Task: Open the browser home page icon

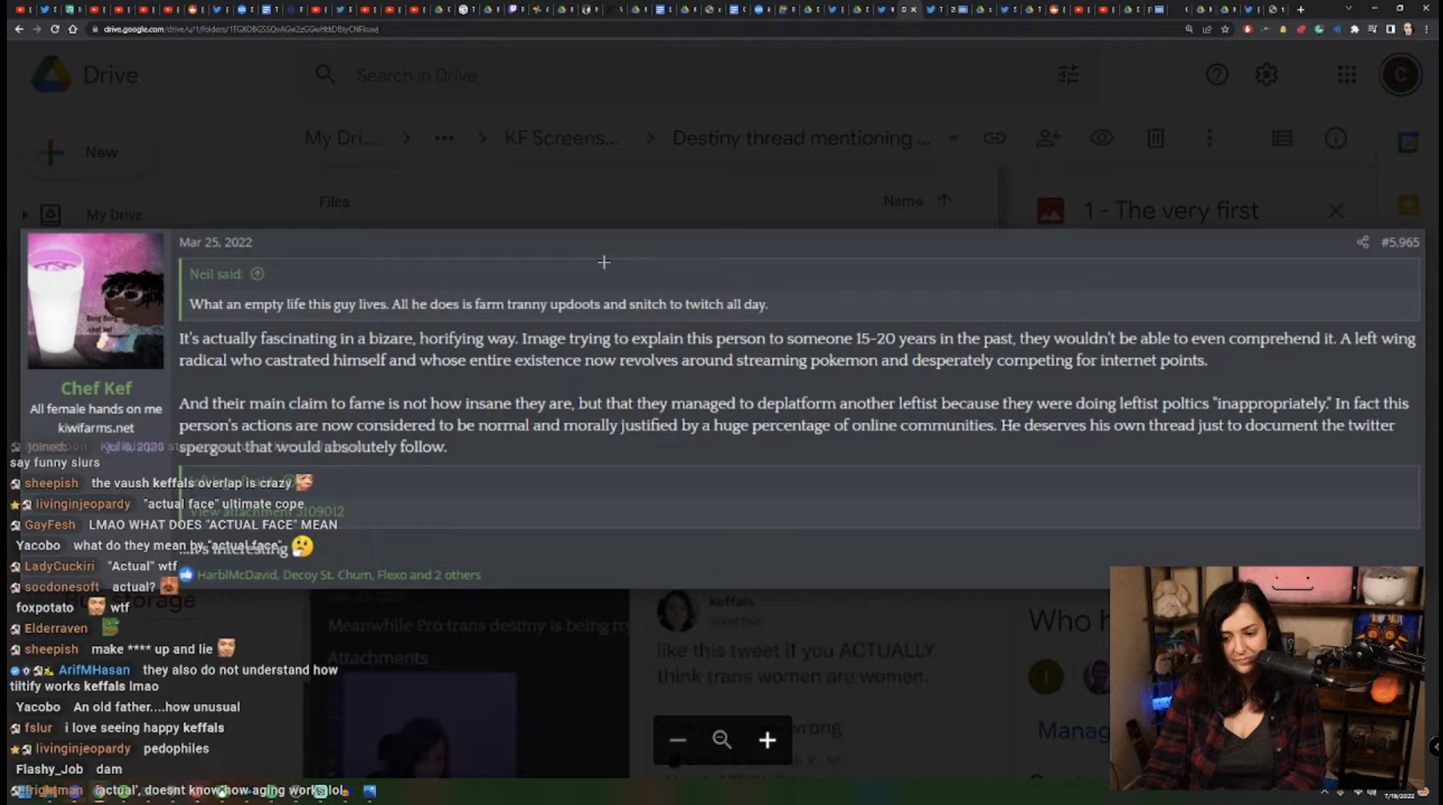Action: (x=72, y=29)
